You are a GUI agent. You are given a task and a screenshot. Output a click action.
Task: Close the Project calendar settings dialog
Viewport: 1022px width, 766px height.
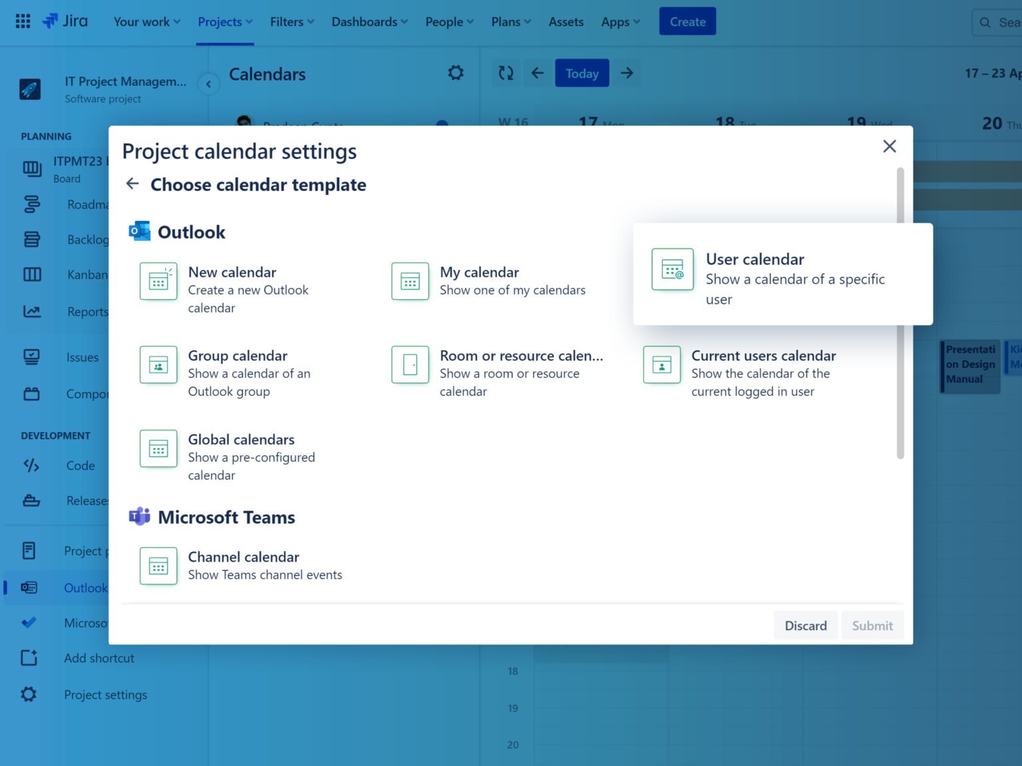[890, 146]
